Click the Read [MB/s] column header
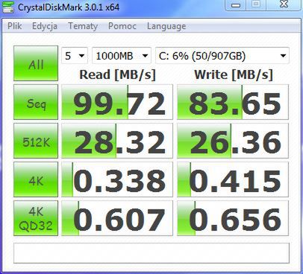This screenshot has height=274, width=303. click(117, 74)
